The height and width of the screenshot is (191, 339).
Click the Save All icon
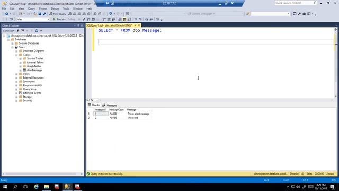tap(44, 14)
